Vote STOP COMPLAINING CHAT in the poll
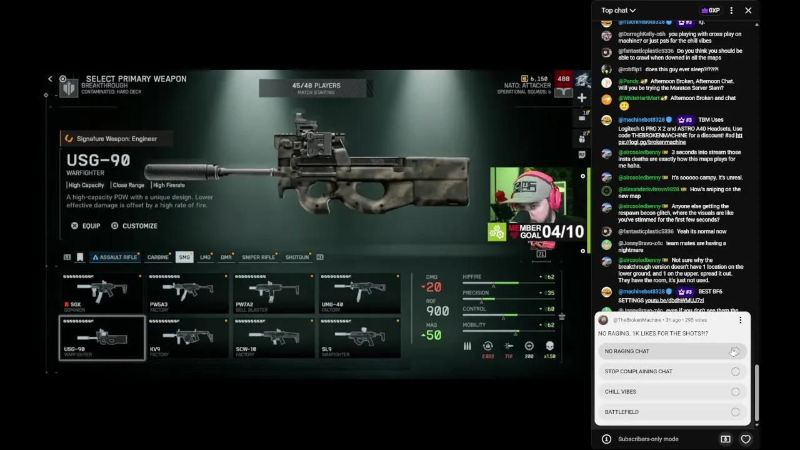 672,371
